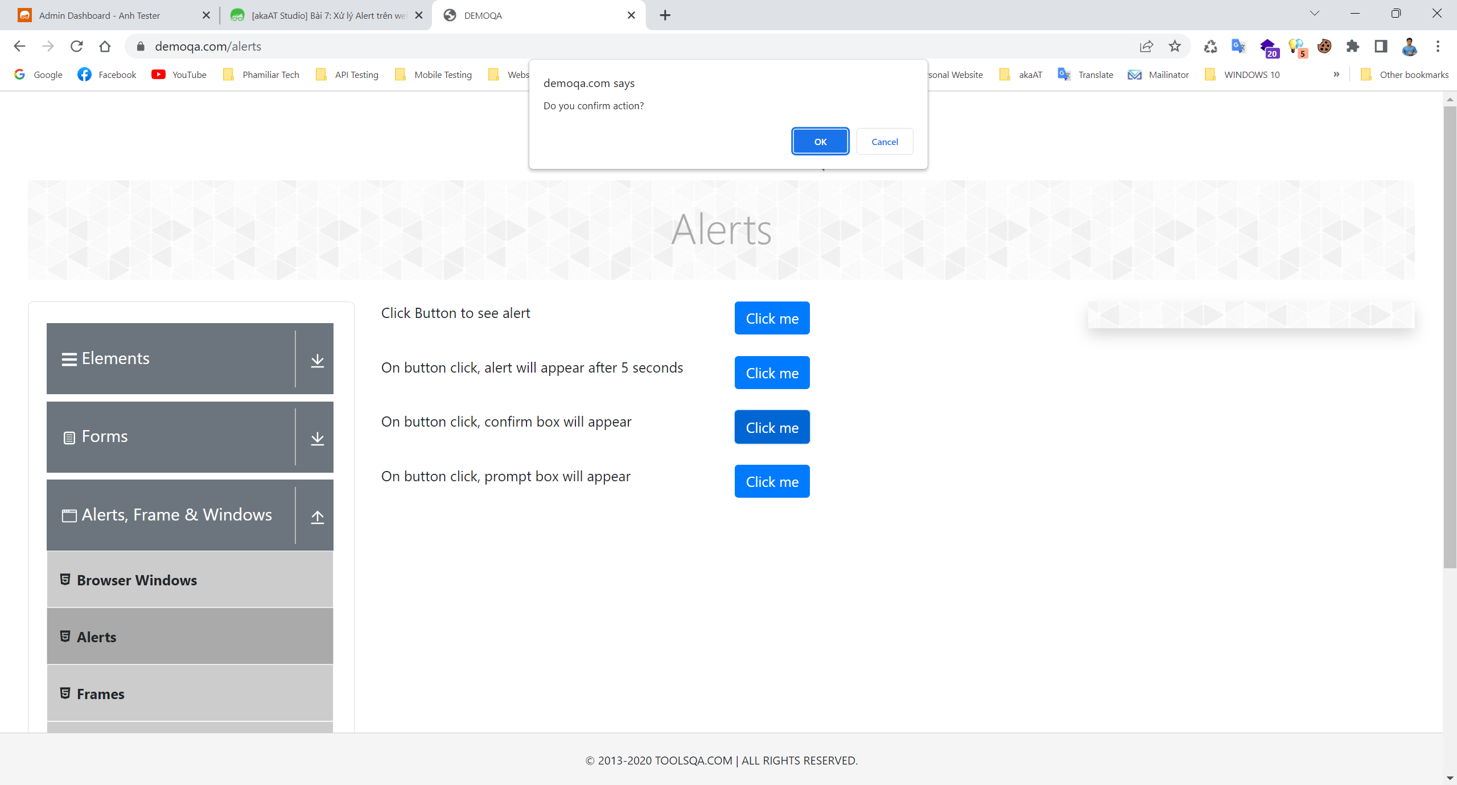The width and height of the screenshot is (1457, 785).
Task: Open the extension with badge 20
Action: [1269, 48]
